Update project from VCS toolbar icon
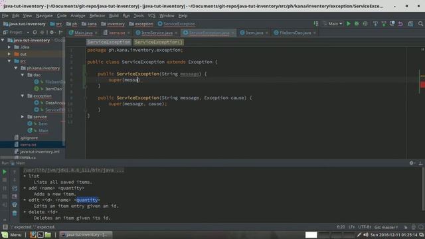Viewport: 425px width, 239px height. pyautogui.click(x=375, y=24)
